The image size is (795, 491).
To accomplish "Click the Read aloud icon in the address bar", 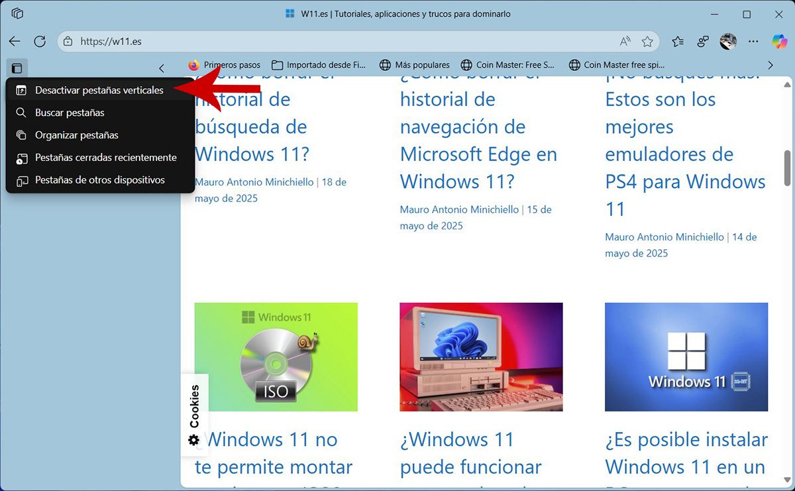I will click(625, 41).
